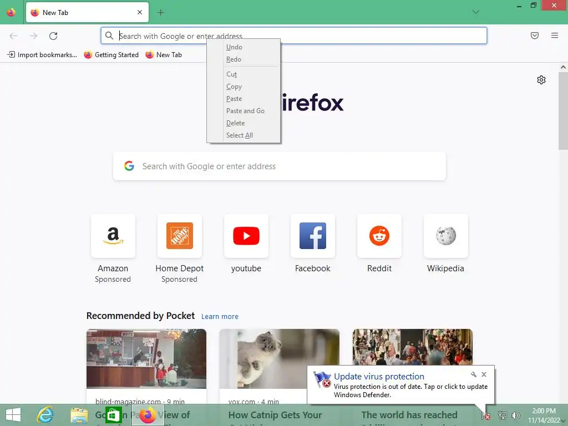Choose Cut from context menu
568x426 pixels.
click(x=244, y=74)
